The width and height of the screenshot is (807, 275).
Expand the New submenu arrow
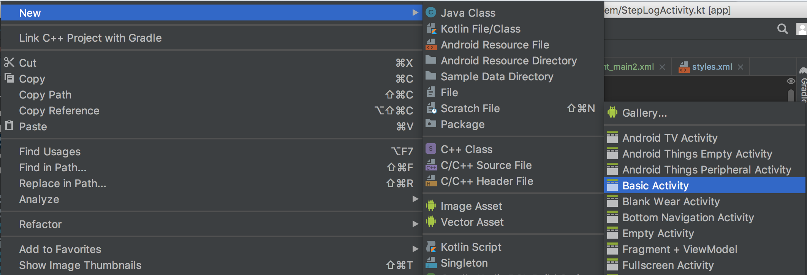click(x=415, y=12)
